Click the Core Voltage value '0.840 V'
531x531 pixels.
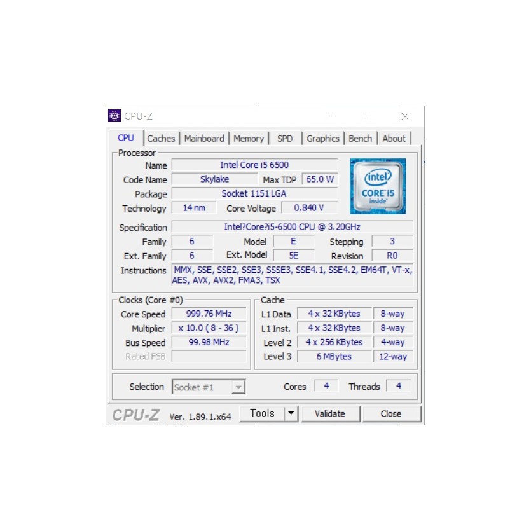point(310,208)
